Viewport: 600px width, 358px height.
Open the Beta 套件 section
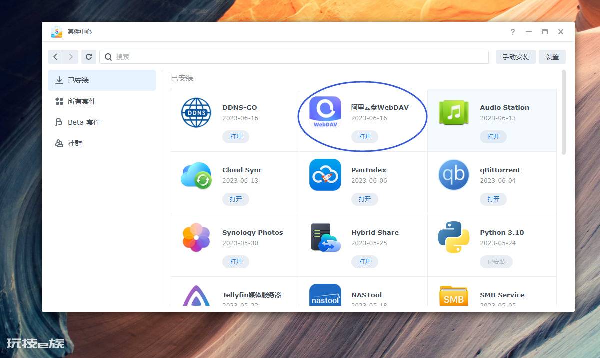click(x=84, y=122)
